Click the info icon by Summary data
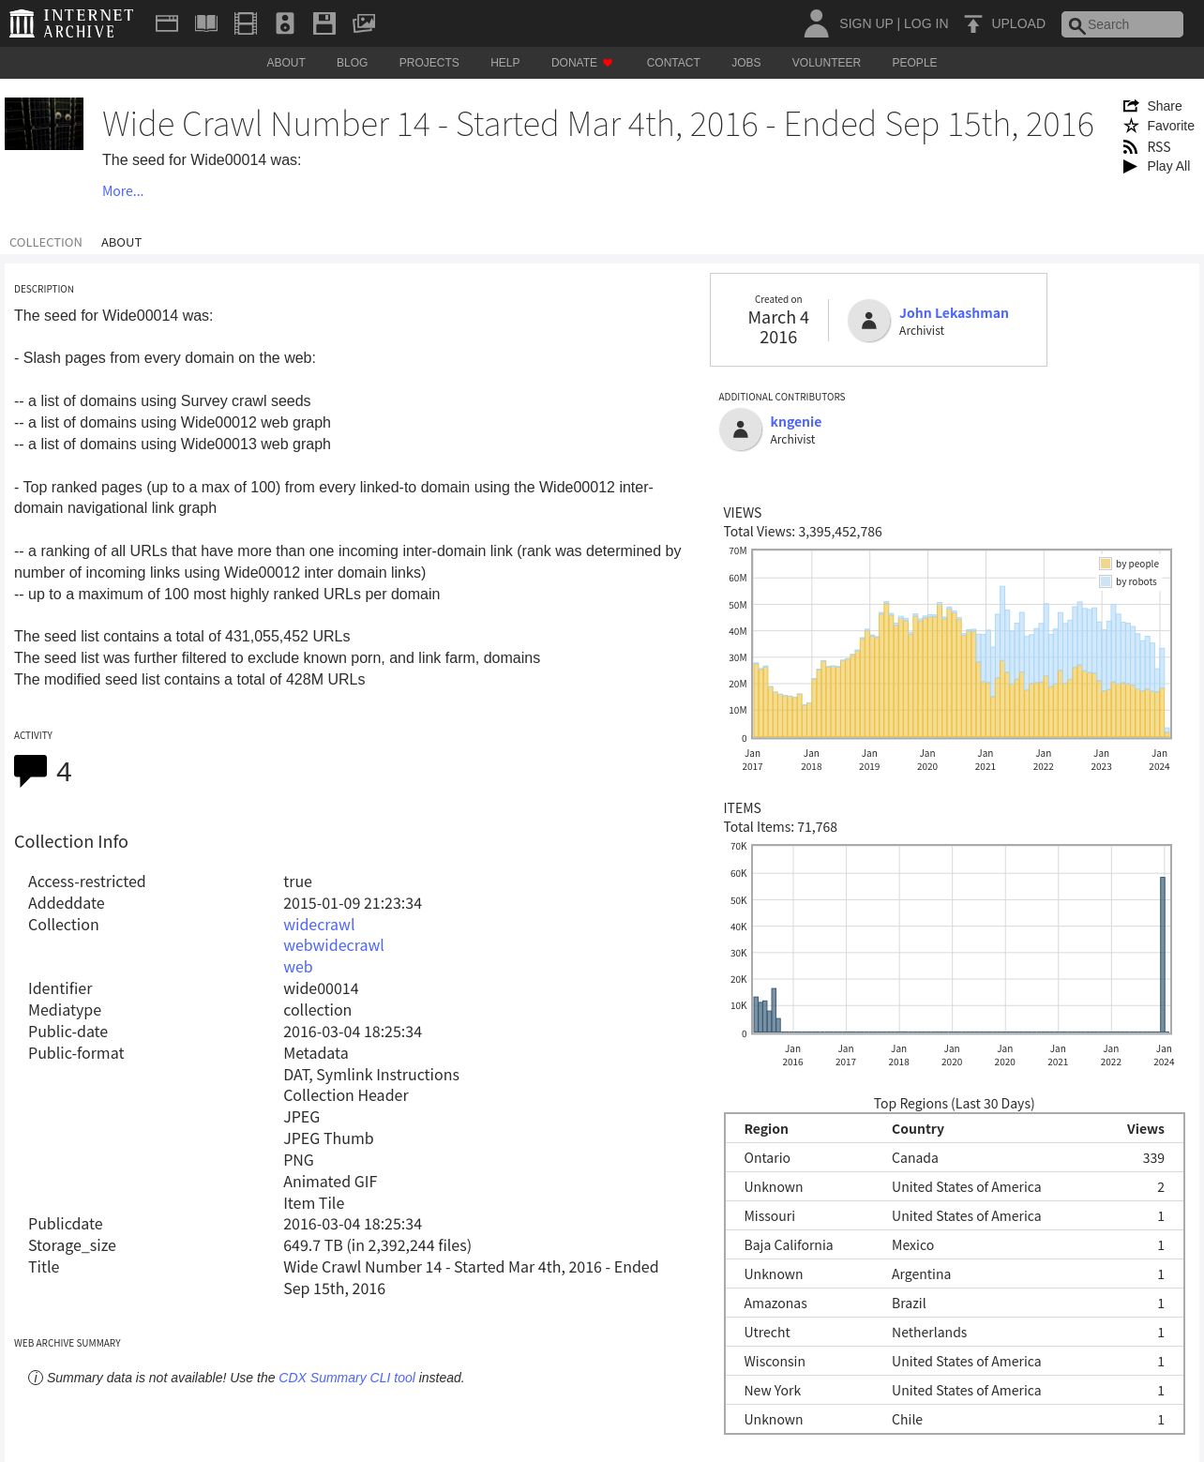The width and height of the screenshot is (1204, 1462). pyautogui.click(x=36, y=1378)
